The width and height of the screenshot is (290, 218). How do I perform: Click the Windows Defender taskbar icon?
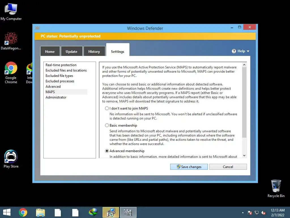[x=128, y=212]
